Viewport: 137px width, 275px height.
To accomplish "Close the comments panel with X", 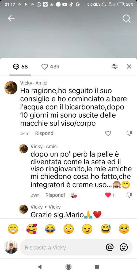I will pyautogui.click(x=129, y=67).
